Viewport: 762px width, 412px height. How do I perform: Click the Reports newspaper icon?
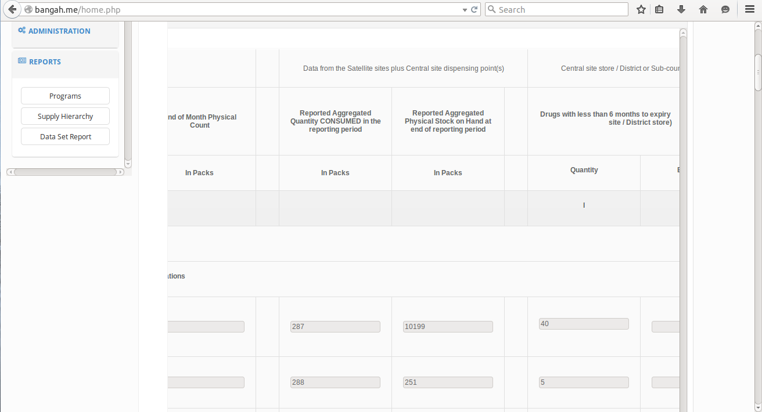point(22,61)
